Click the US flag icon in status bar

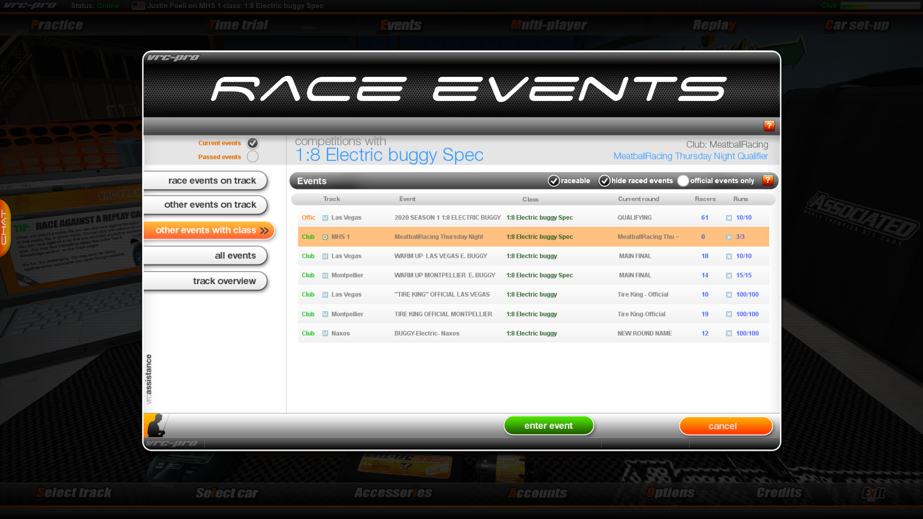138,6
